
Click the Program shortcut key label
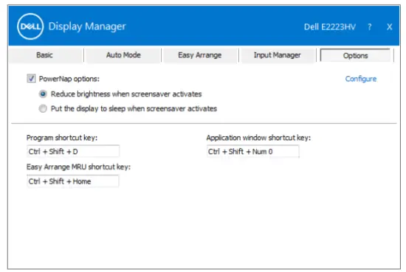point(62,138)
